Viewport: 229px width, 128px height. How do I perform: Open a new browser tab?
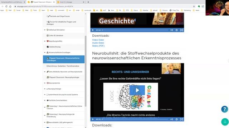[x=88, y=2]
